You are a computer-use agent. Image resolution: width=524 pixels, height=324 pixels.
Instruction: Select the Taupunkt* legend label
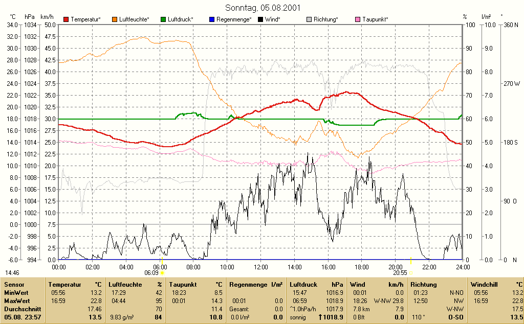click(x=375, y=20)
